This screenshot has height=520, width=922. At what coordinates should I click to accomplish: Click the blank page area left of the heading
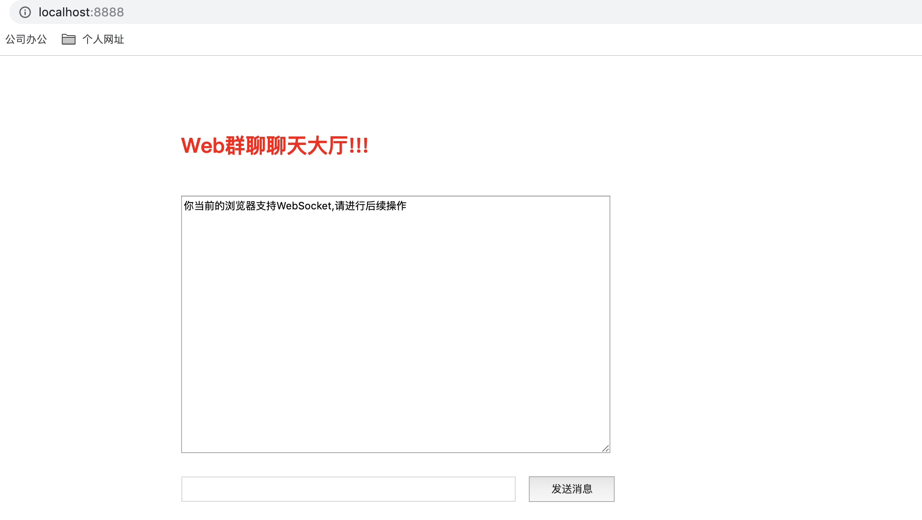tap(86, 145)
